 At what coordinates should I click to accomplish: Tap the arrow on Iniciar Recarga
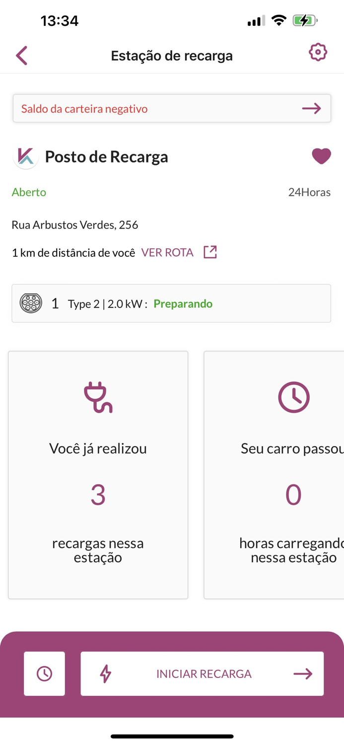point(303,674)
